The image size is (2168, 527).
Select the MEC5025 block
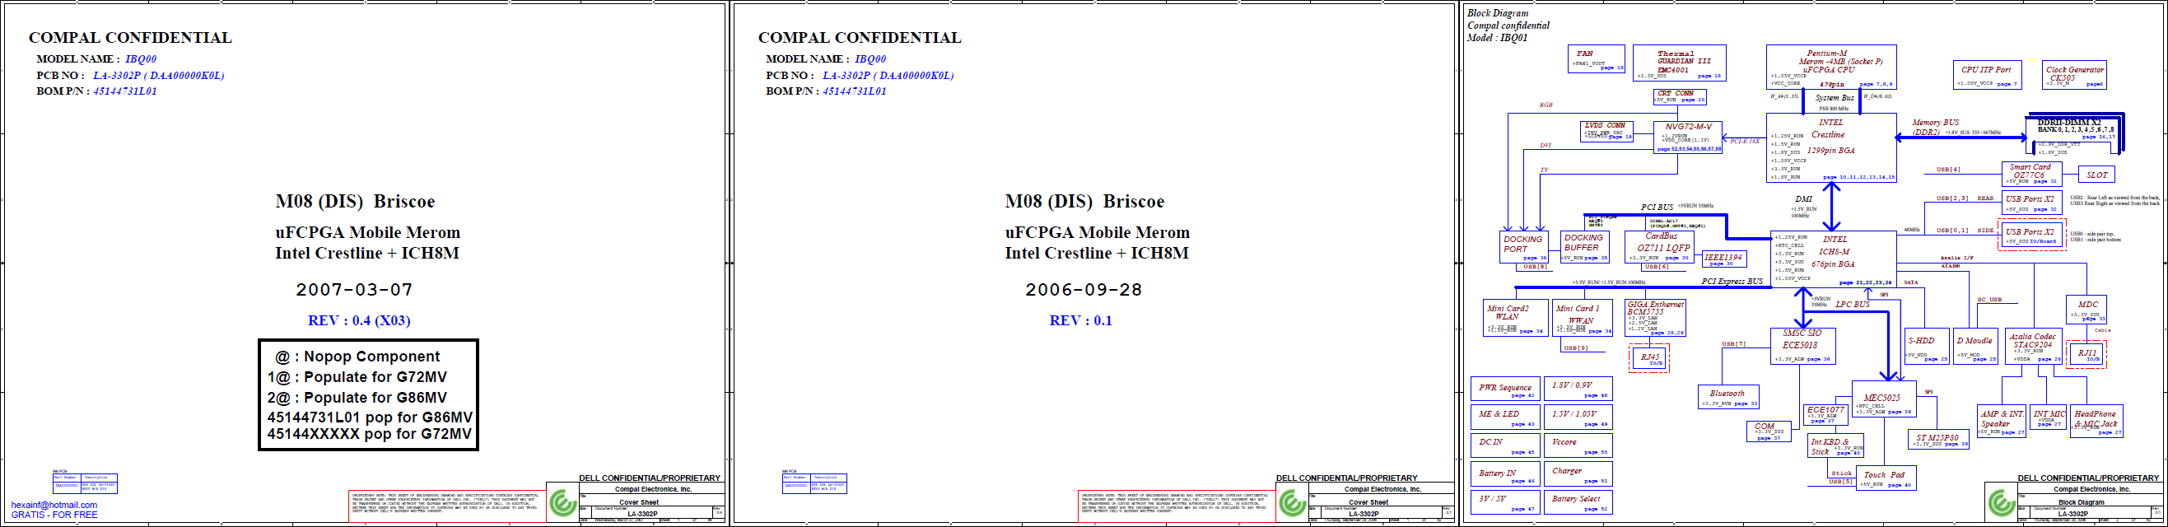(1885, 400)
